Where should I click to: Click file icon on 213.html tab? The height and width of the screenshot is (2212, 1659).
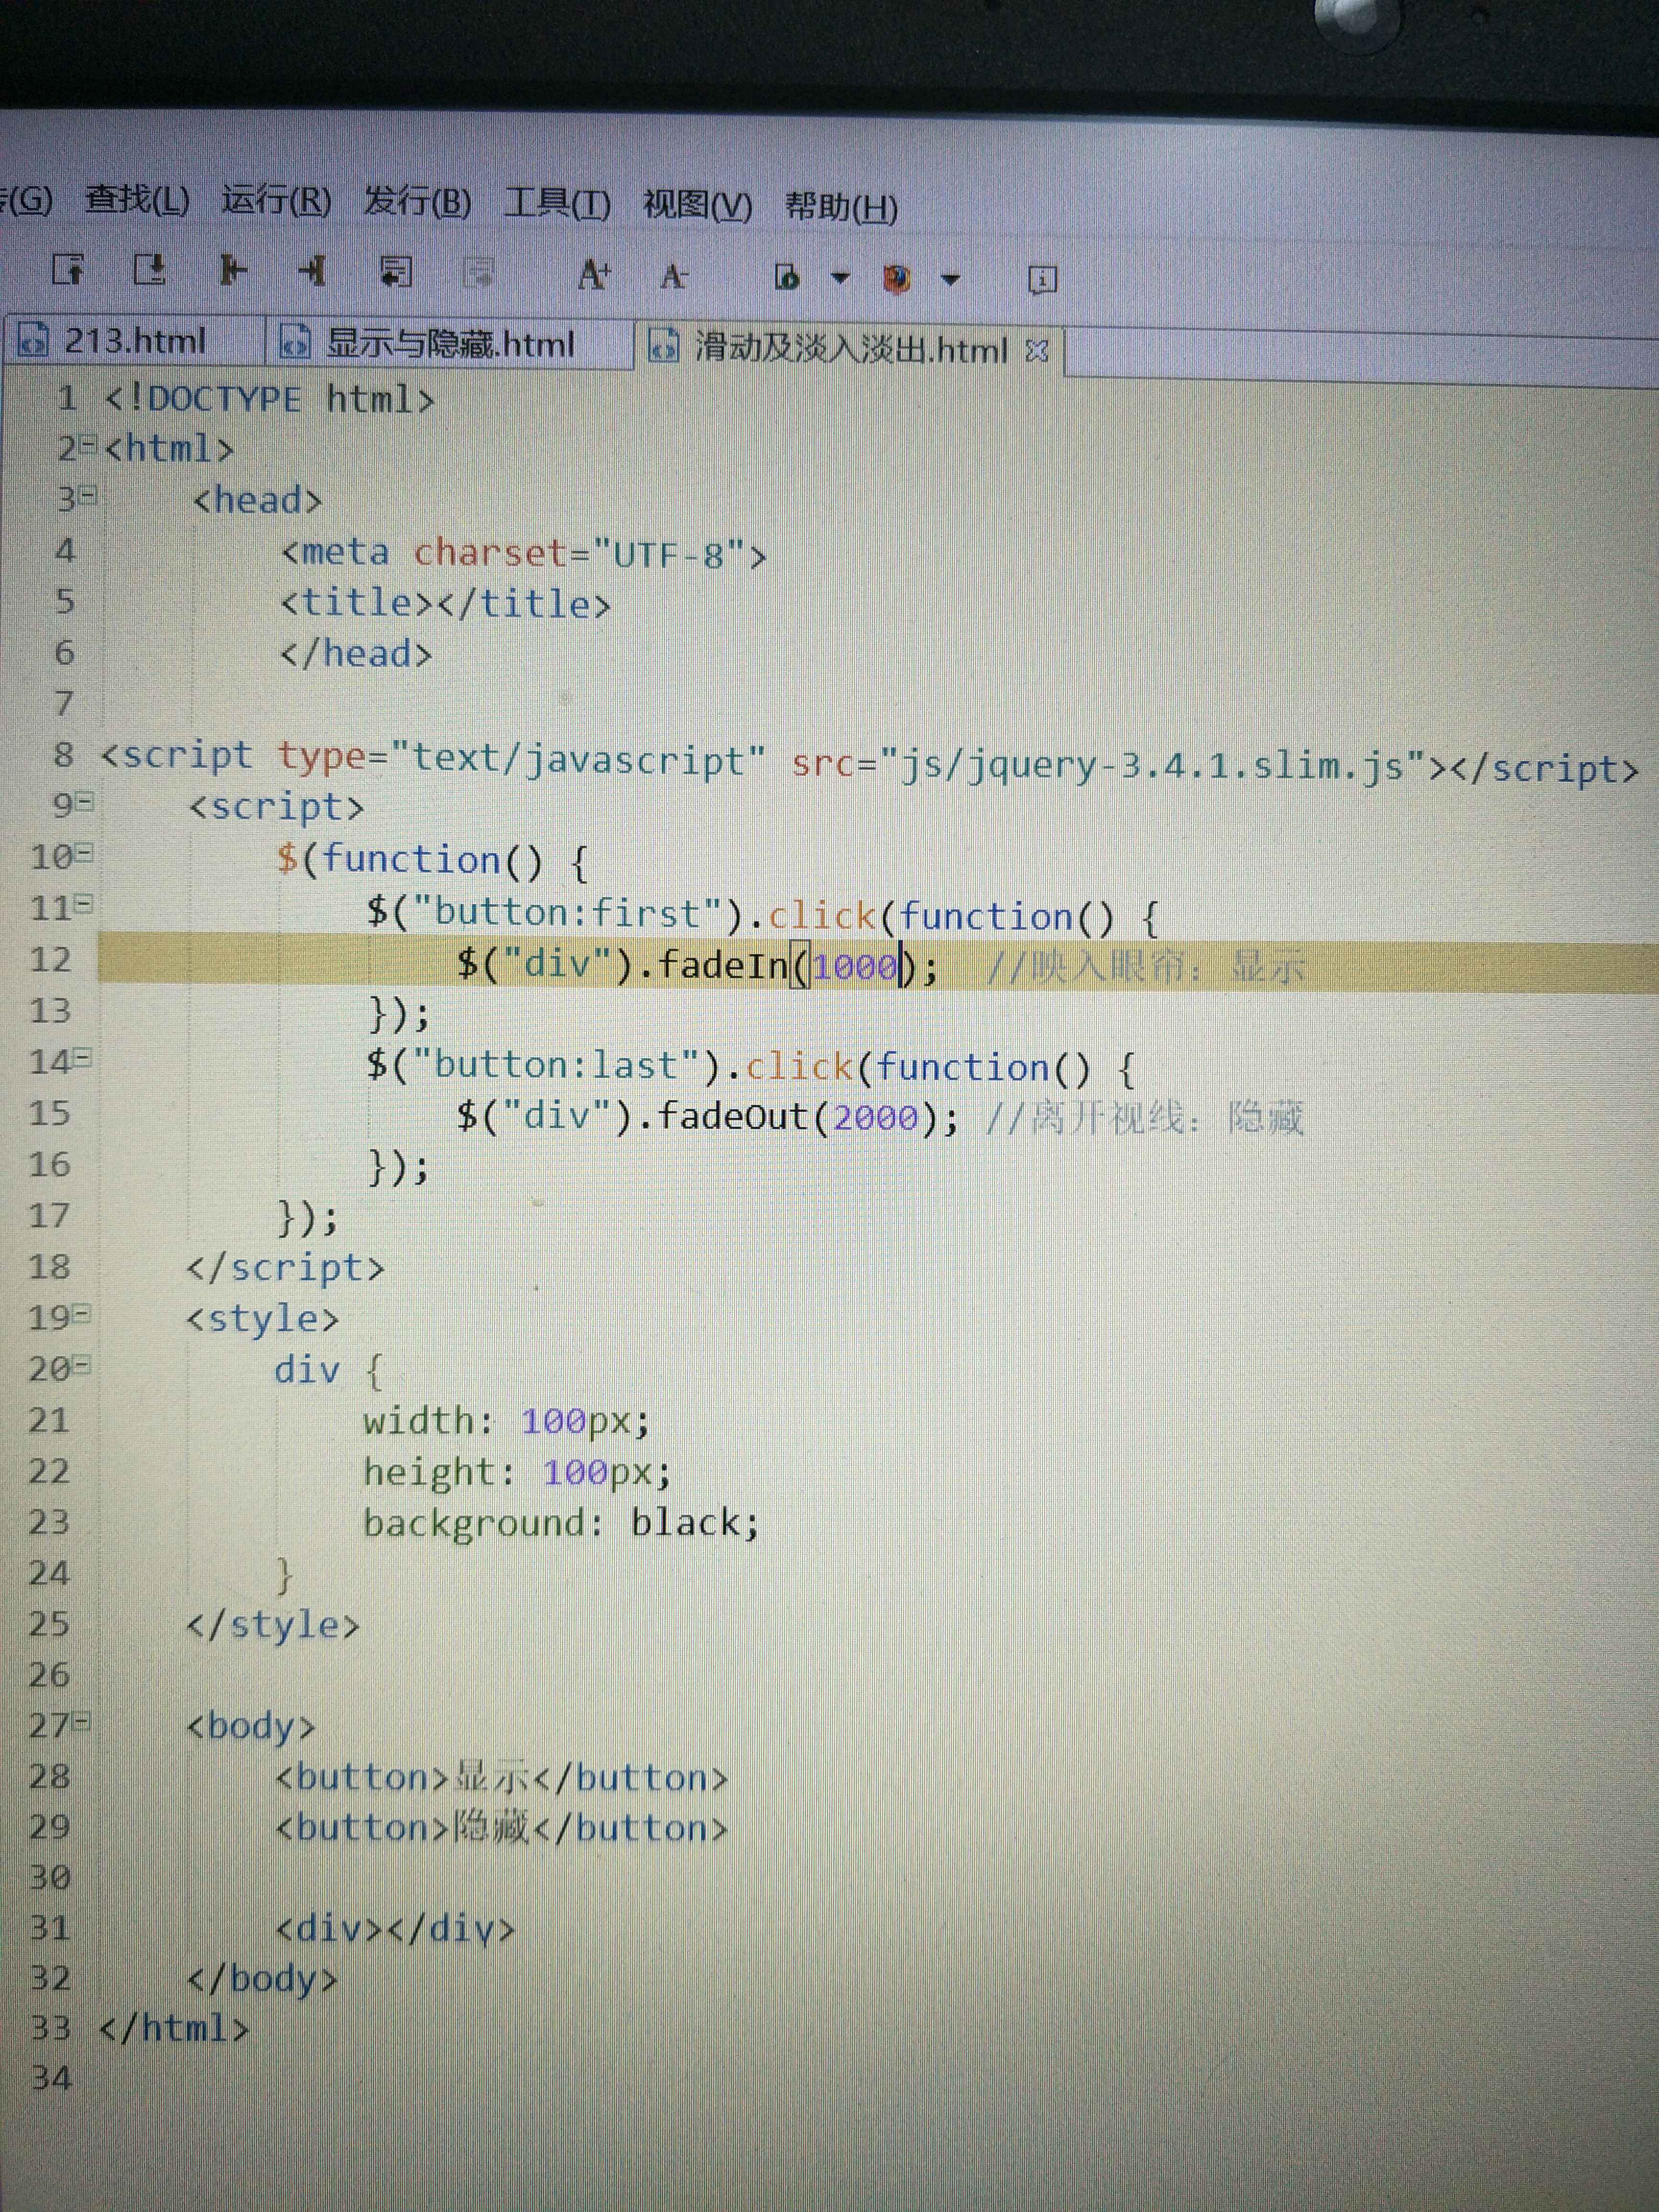click(x=33, y=340)
